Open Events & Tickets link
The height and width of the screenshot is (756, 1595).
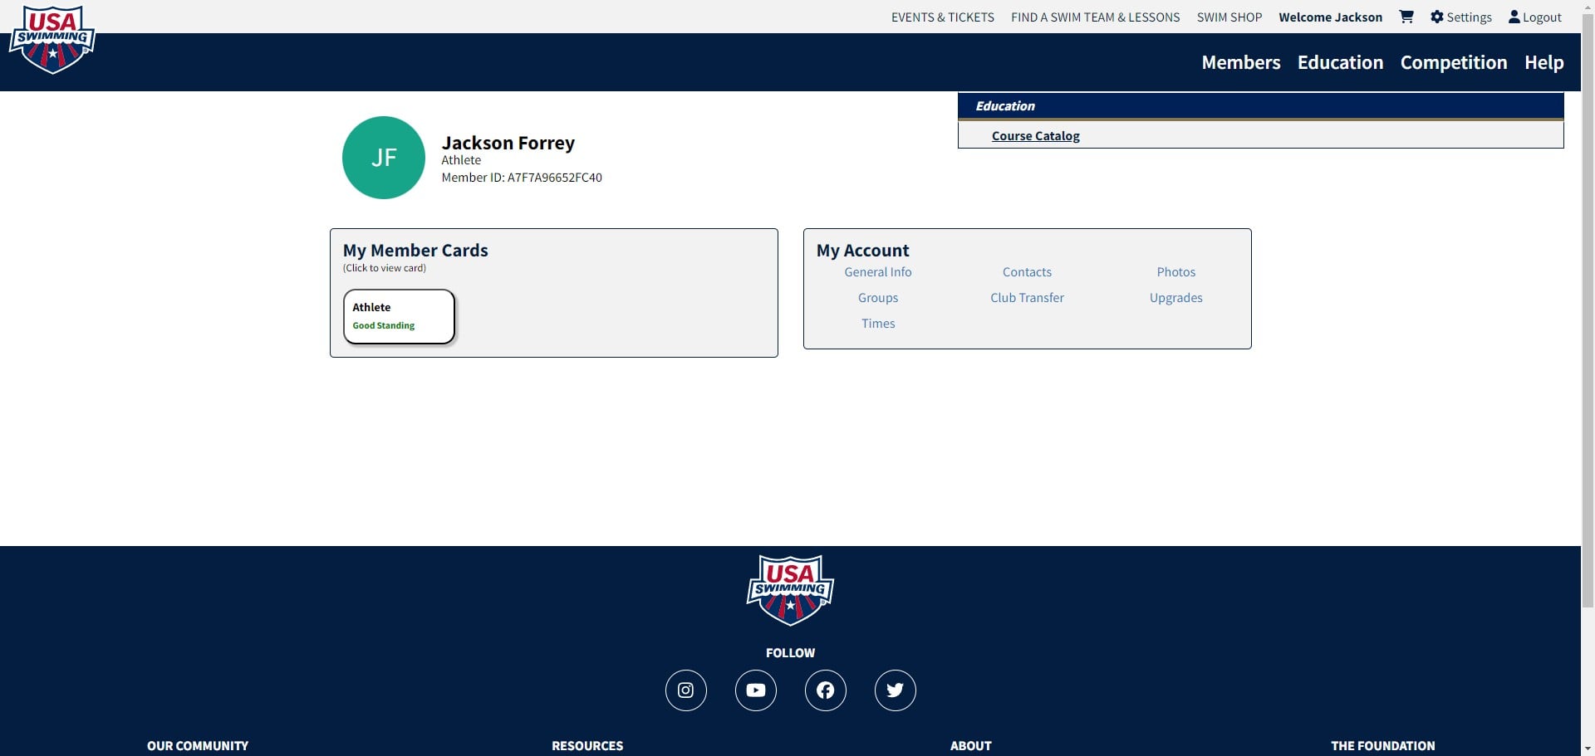pos(942,17)
